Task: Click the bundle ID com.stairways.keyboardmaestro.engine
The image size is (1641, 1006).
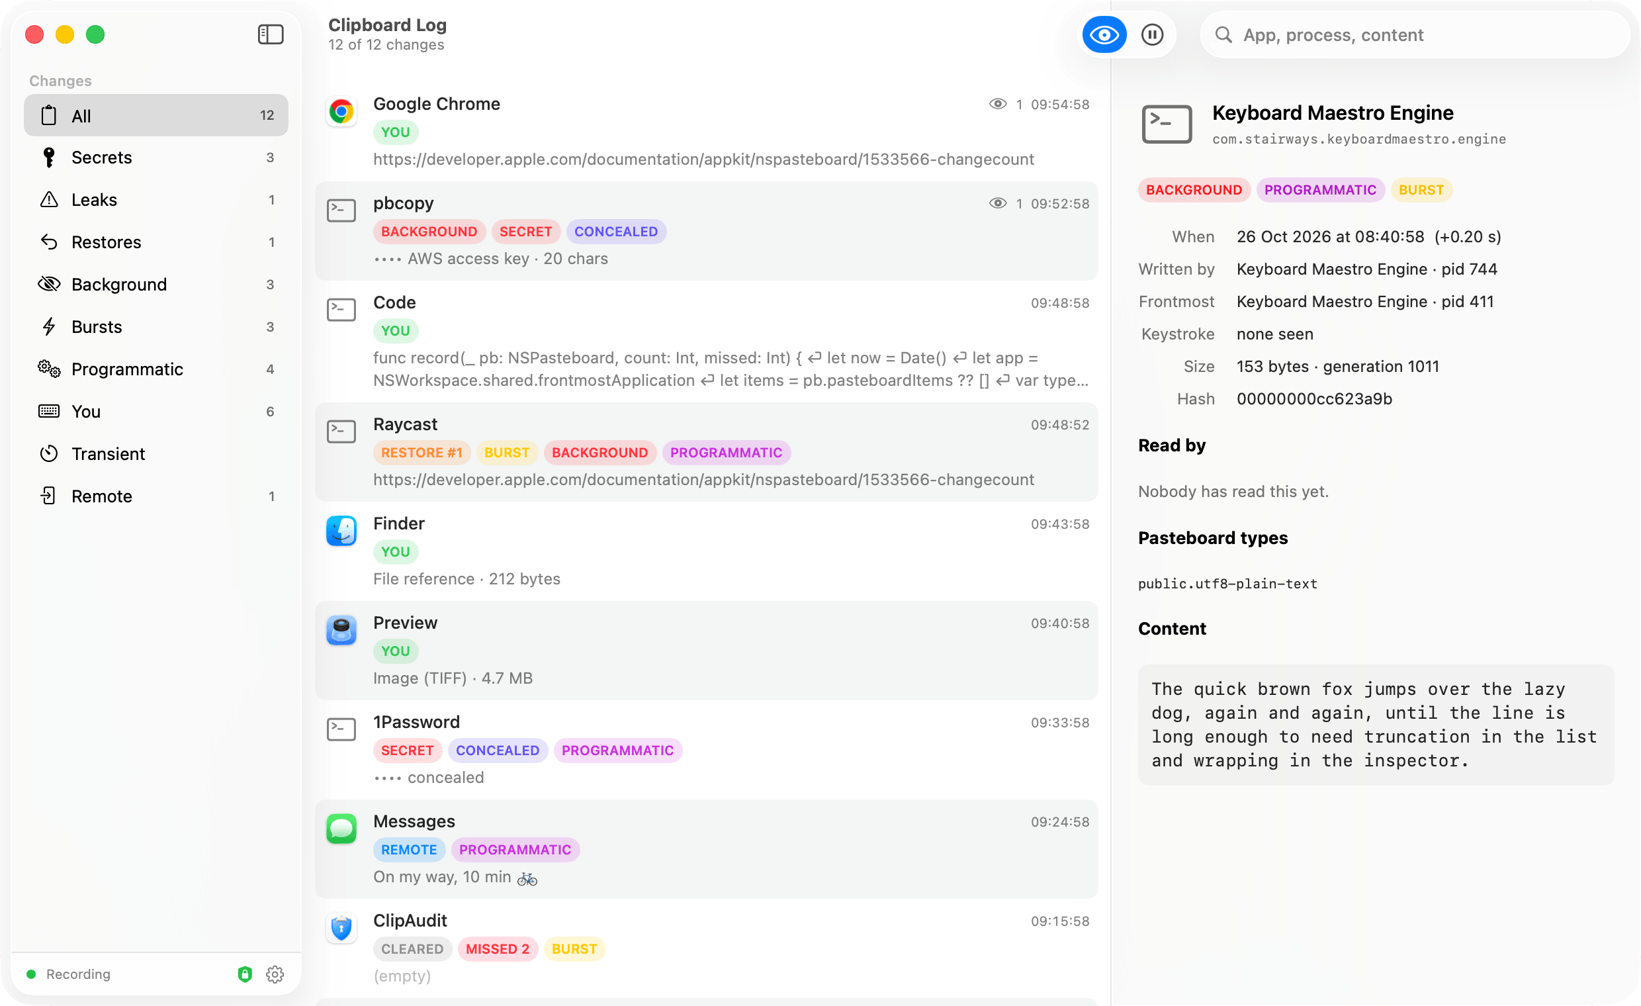Action: click(1358, 139)
